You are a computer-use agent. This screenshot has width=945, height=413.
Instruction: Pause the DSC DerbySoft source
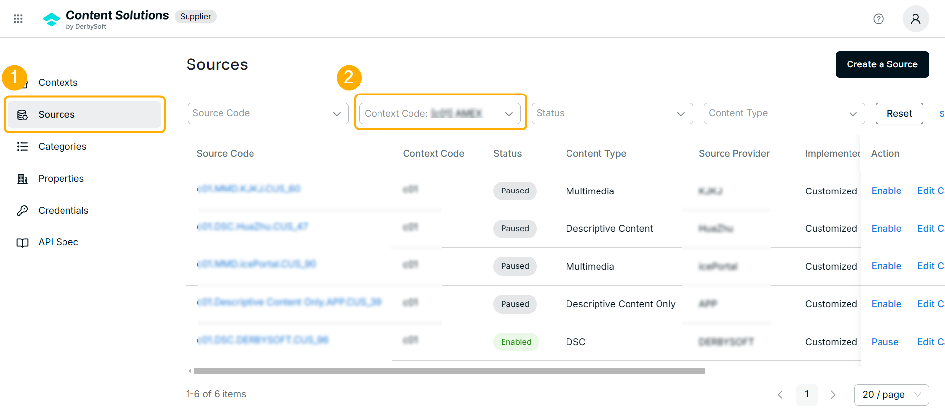884,342
